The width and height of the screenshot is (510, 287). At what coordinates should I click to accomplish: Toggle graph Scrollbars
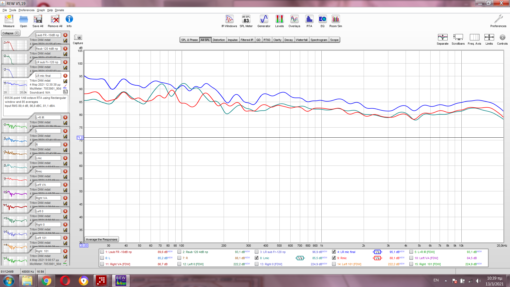point(458,39)
